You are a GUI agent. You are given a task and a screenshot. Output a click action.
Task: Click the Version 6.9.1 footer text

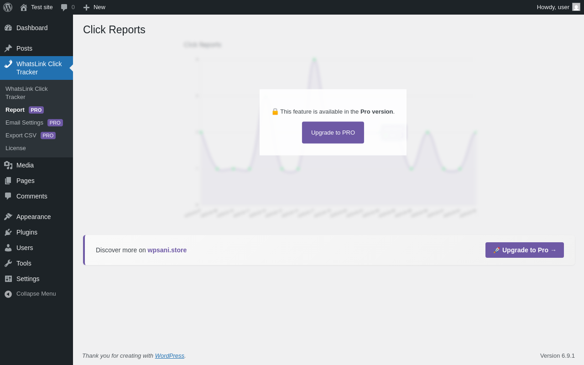click(558, 356)
